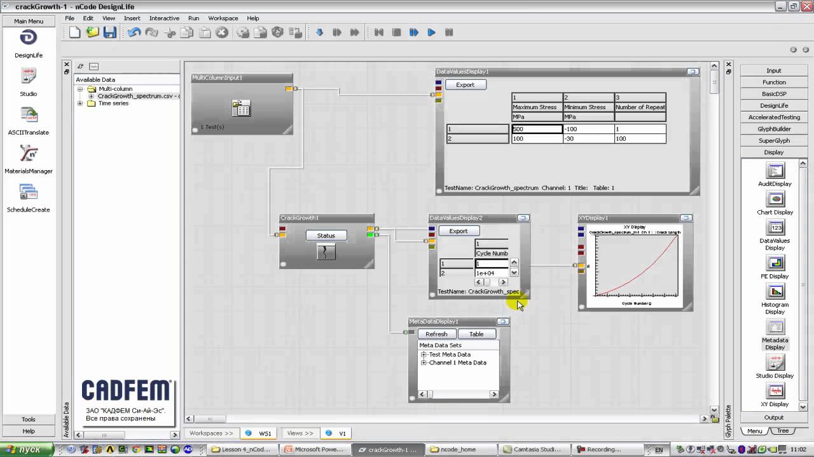Viewport: 814px width, 457px height.
Task: Switch to the Tree palette tab
Action: click(x=782, y=431)
